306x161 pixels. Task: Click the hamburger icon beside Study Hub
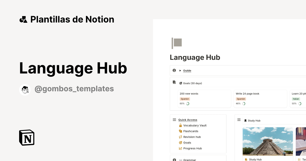tap(239, 119)
